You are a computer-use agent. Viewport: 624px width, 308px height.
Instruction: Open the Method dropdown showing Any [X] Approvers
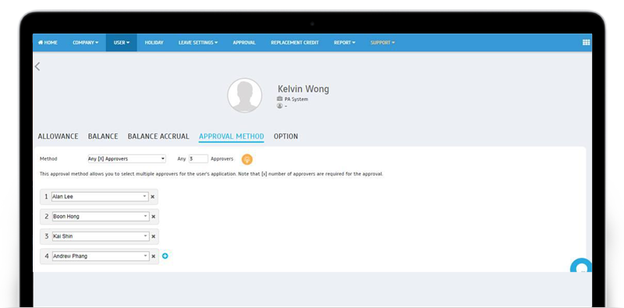point(126,159)
